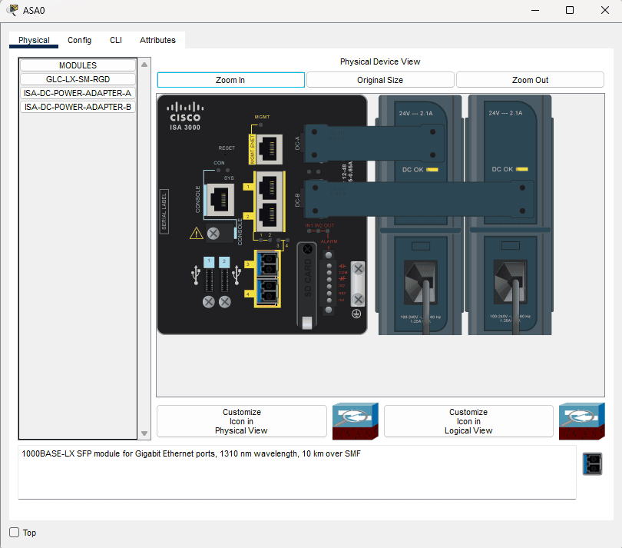Select the ISA-DC-POWER-ADAPTER-A module
Image resolution: width=622 pixels, height=548 pixels.
click(77, 93)
